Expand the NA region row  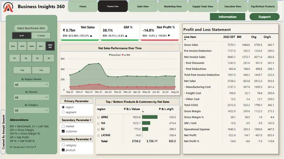[98, 123]
